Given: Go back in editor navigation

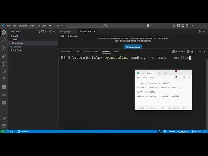Looking at the screenshot, I should (58, 26).
